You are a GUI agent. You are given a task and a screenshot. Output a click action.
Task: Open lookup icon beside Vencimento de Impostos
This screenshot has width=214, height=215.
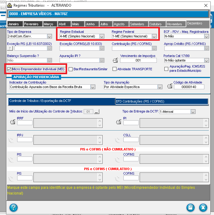(115, 60)
